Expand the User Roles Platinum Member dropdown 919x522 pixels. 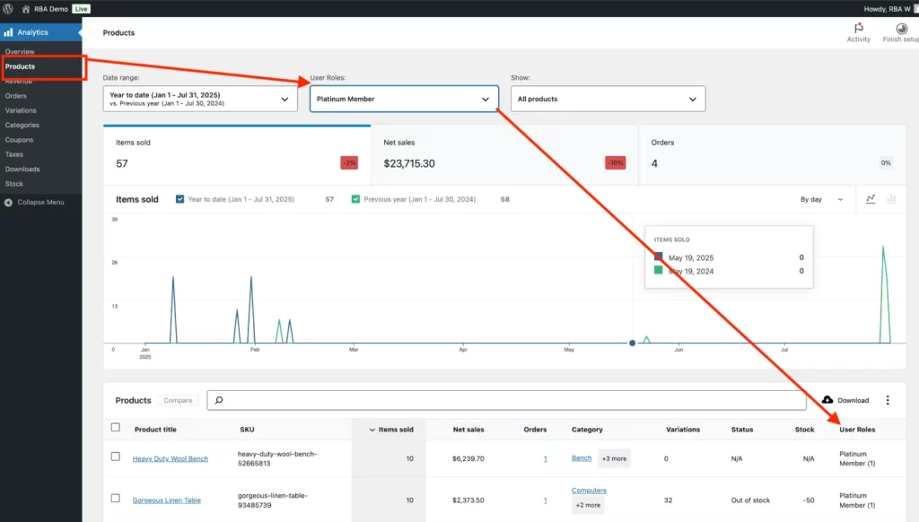click(x=404, y=99)
